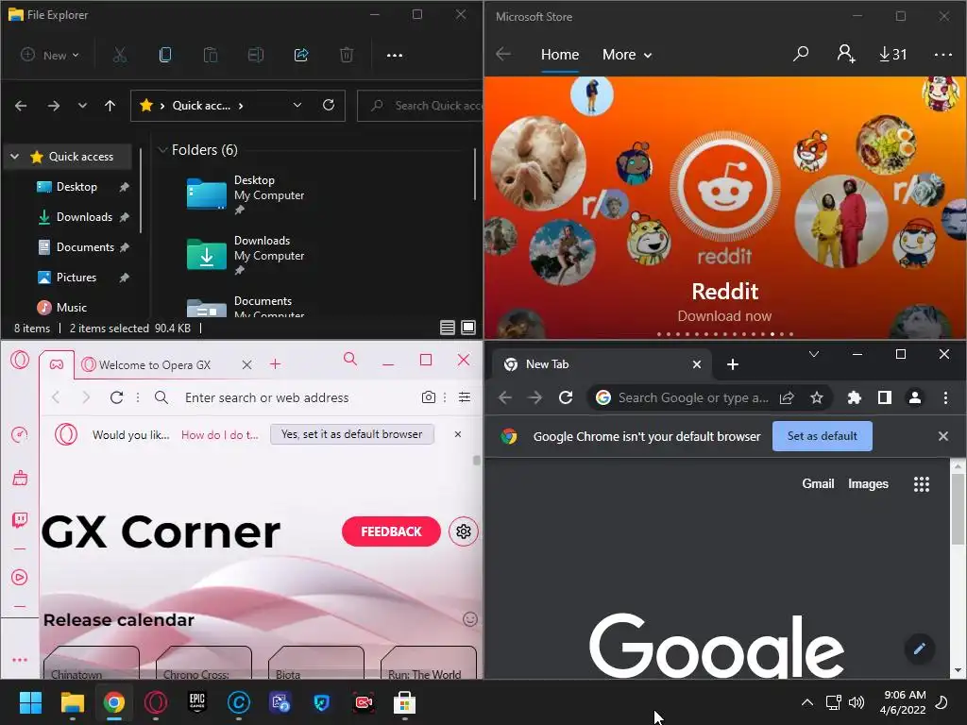Image resolution: width=967 pixels, height=725 pixels.
Task: Open the GX Cleaner in Opera sidebar
Action: click(20, 478)
